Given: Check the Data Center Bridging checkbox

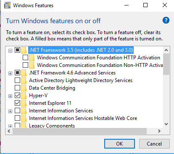Looking at the screenshot, I should (17, 88).
